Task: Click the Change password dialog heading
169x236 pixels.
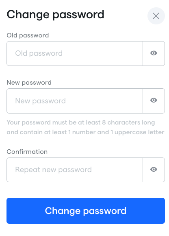Action: pos(55,15)
